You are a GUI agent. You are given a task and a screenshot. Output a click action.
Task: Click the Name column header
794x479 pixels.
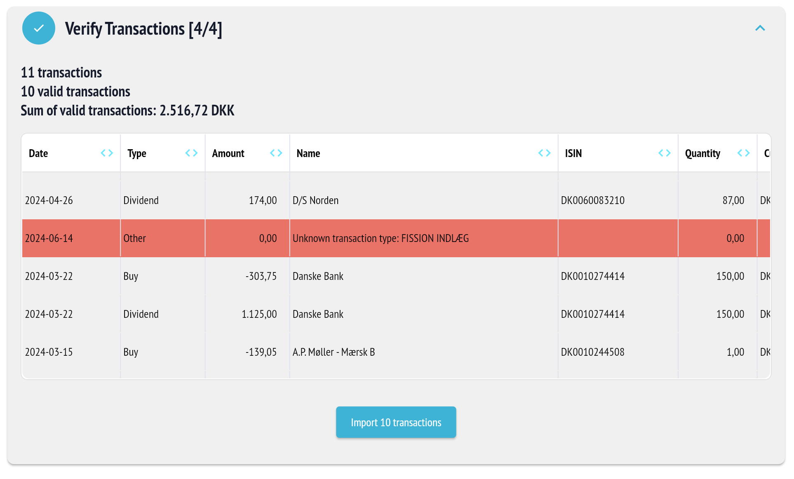point(424,153)
